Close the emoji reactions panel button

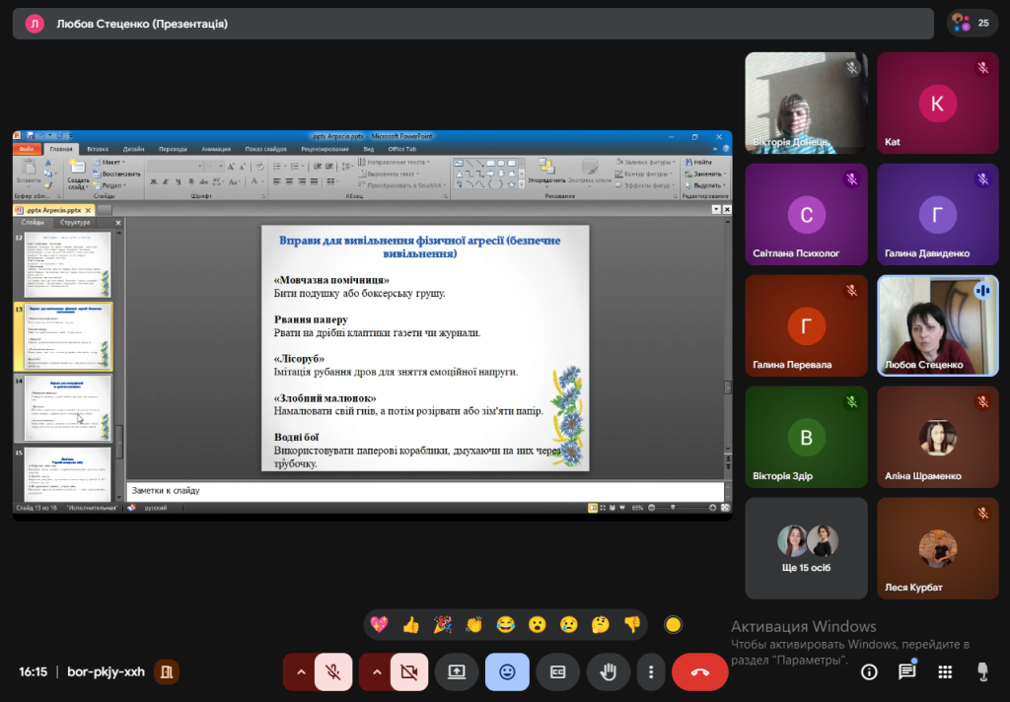[507, 671]
